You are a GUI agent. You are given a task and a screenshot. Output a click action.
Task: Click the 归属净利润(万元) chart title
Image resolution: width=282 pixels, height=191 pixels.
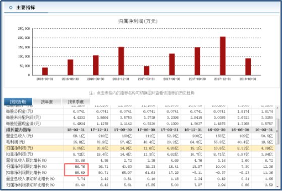pyautogui.click(x=138, y=21)
